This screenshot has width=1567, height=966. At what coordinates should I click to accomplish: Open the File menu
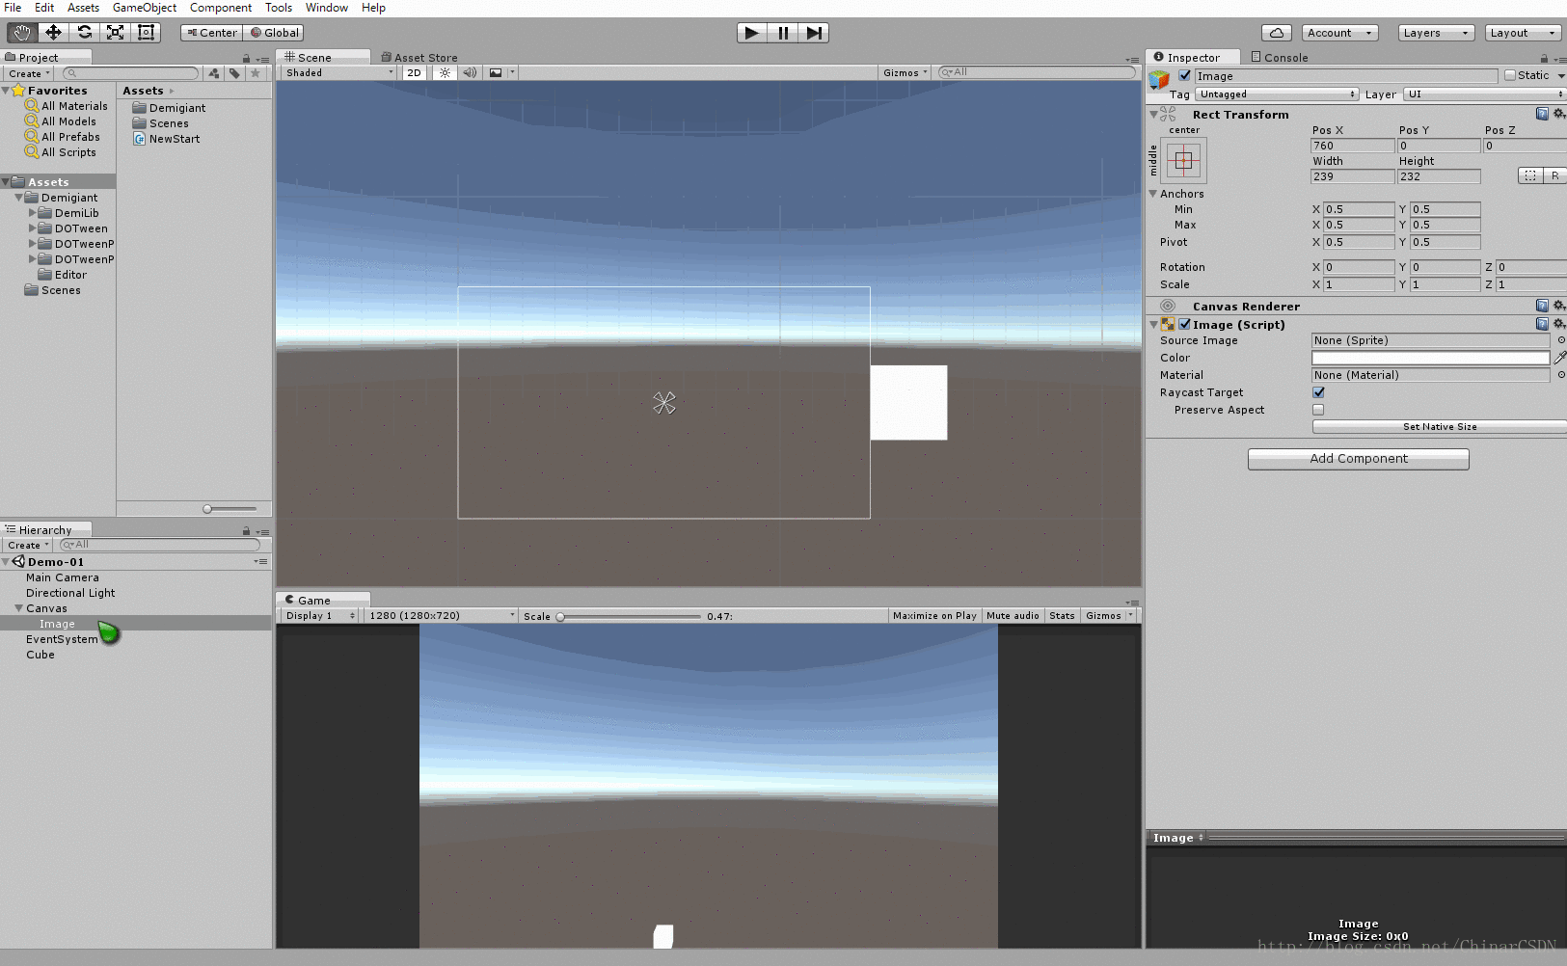click(x=13, y=8)
